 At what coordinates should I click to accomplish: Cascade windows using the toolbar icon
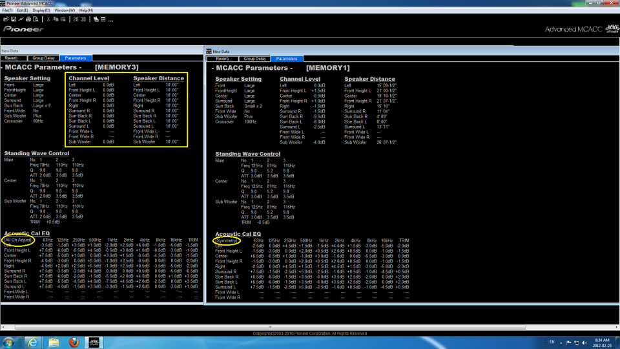click(96, 19)
